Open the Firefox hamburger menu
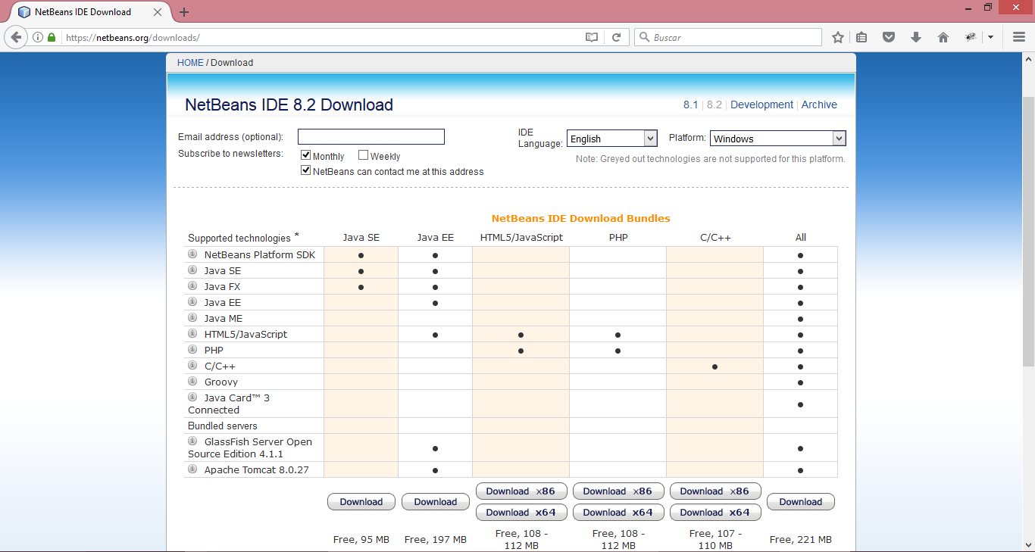 [x=1018, y=36]
